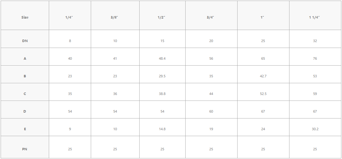Screen dimensions: 342x159
Task: Select the PN row label
Action: 25,149
